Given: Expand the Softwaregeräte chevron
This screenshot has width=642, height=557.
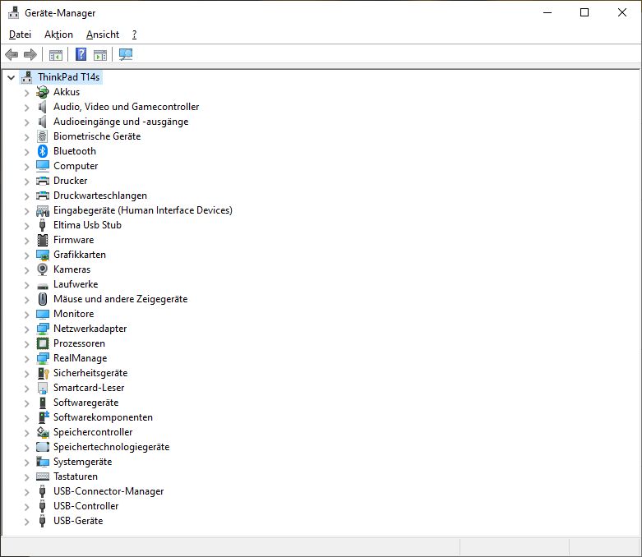Looking at the screenshot, I should coord(26,403).
